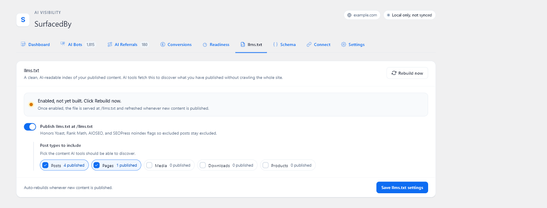The image size is (547, 208).
Task: Click the 180 AI Referrals count badge
Action: [x=144, y=44]
